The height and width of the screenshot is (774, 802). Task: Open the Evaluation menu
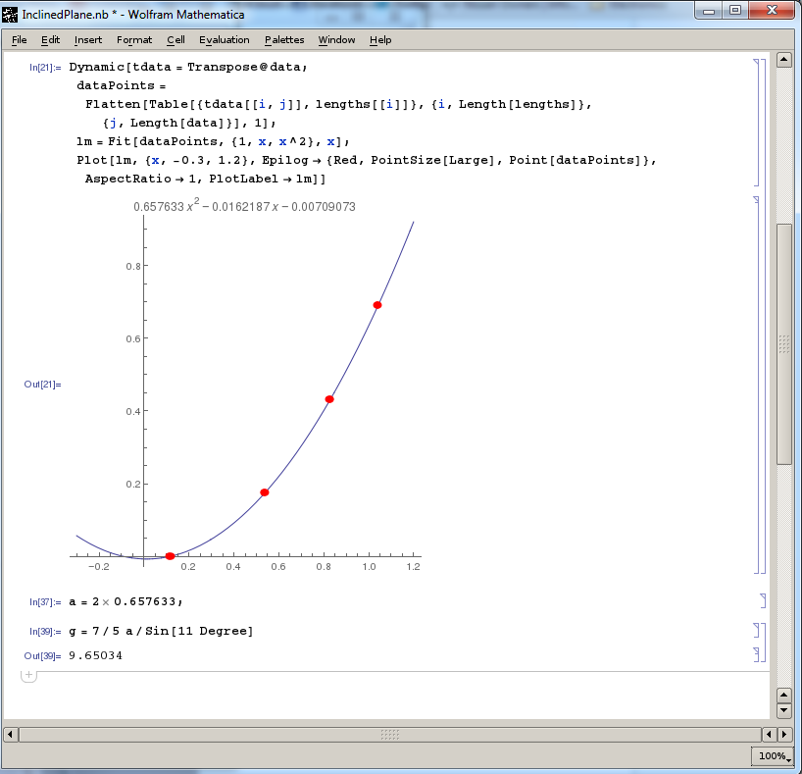pyautogui.click(x=224, y=40)
